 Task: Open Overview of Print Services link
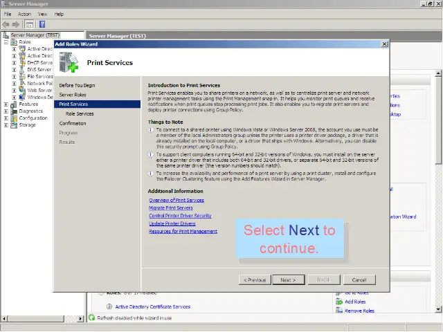pos(177,200)
